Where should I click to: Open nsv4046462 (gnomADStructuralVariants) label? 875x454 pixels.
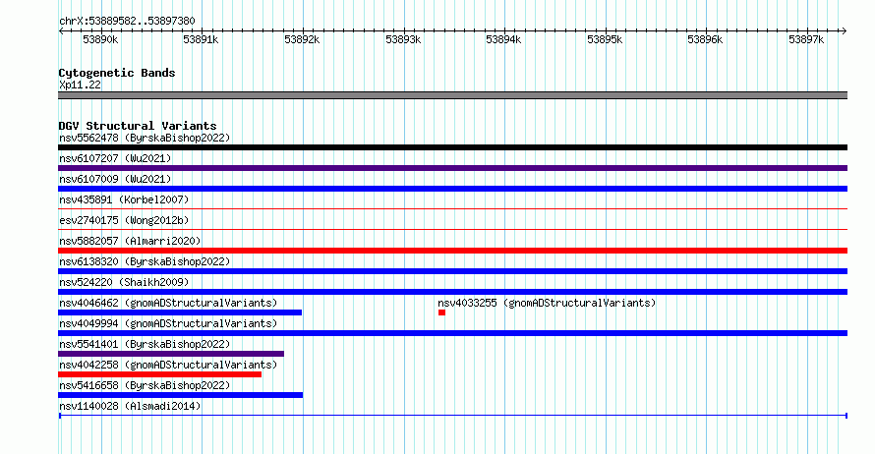pyautogui.click(x=168, y=303)
